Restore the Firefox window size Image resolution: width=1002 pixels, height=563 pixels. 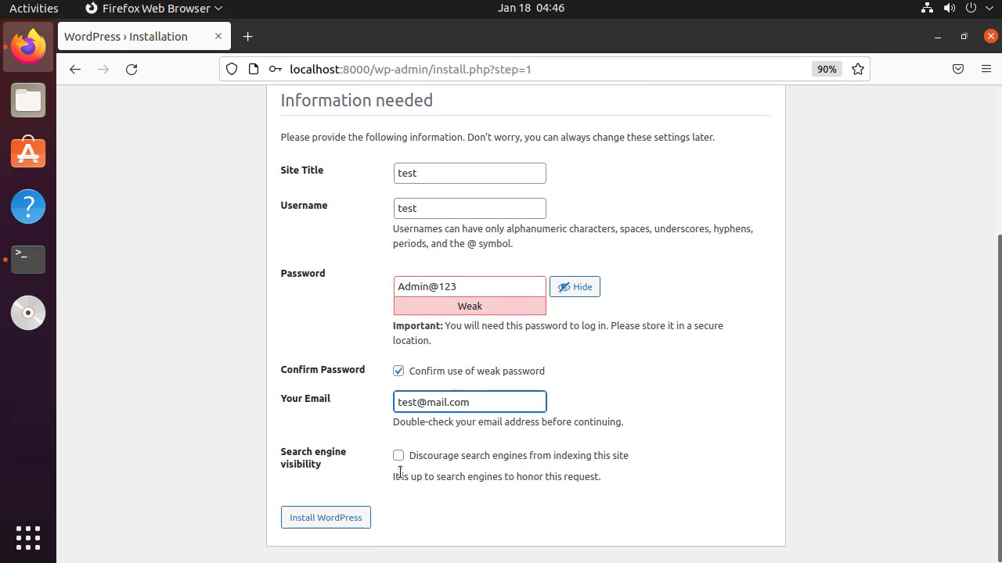tap(964, 36)
